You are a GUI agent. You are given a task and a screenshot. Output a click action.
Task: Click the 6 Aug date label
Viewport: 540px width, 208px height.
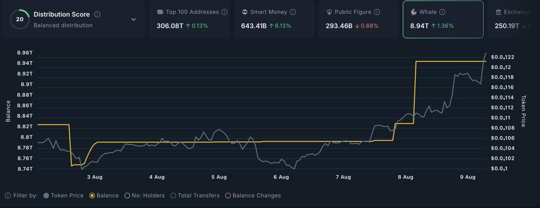click(x=281, y=177)
